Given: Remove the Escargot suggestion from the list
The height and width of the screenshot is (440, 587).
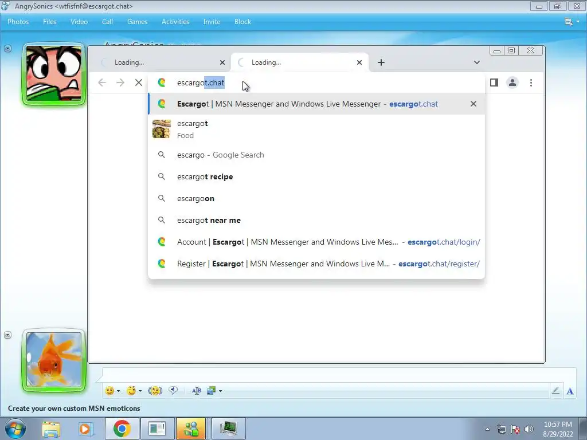Looking at the screenshot, I should [x=473, y=104].
